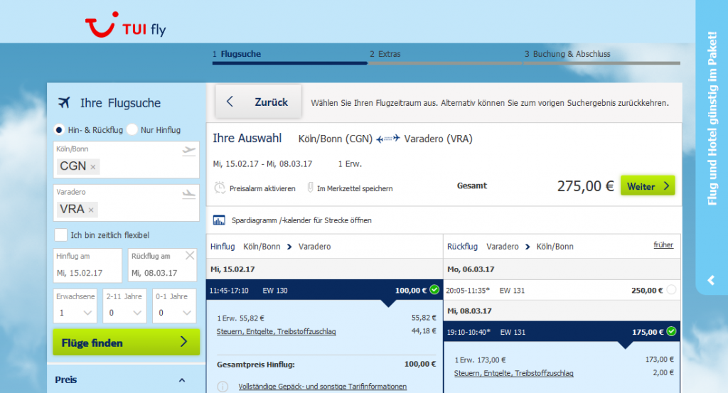Expand the side panel arrow for Flug und Hotel
728x393 pixels.
[710, 280]
